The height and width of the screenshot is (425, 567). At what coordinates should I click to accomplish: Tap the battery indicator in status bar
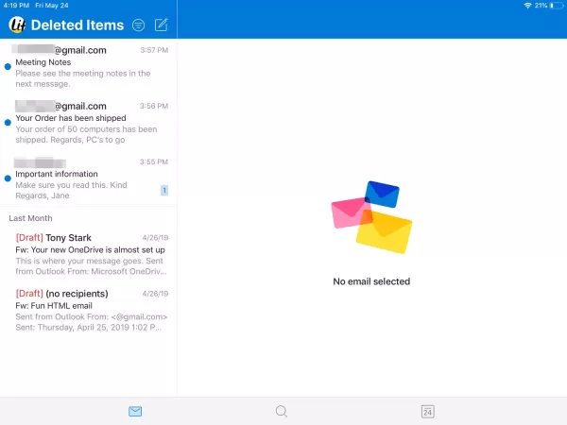554,6
